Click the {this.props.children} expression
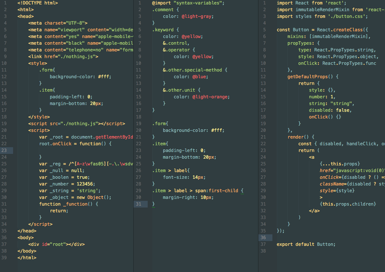Screen dimensions: 385x272 pyautogui.click(x=348, y=204)
